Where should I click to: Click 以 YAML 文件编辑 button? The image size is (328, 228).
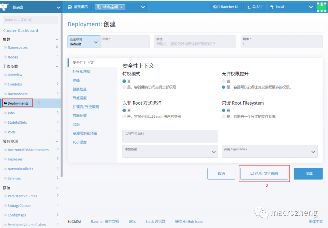(x=264, y=173)
